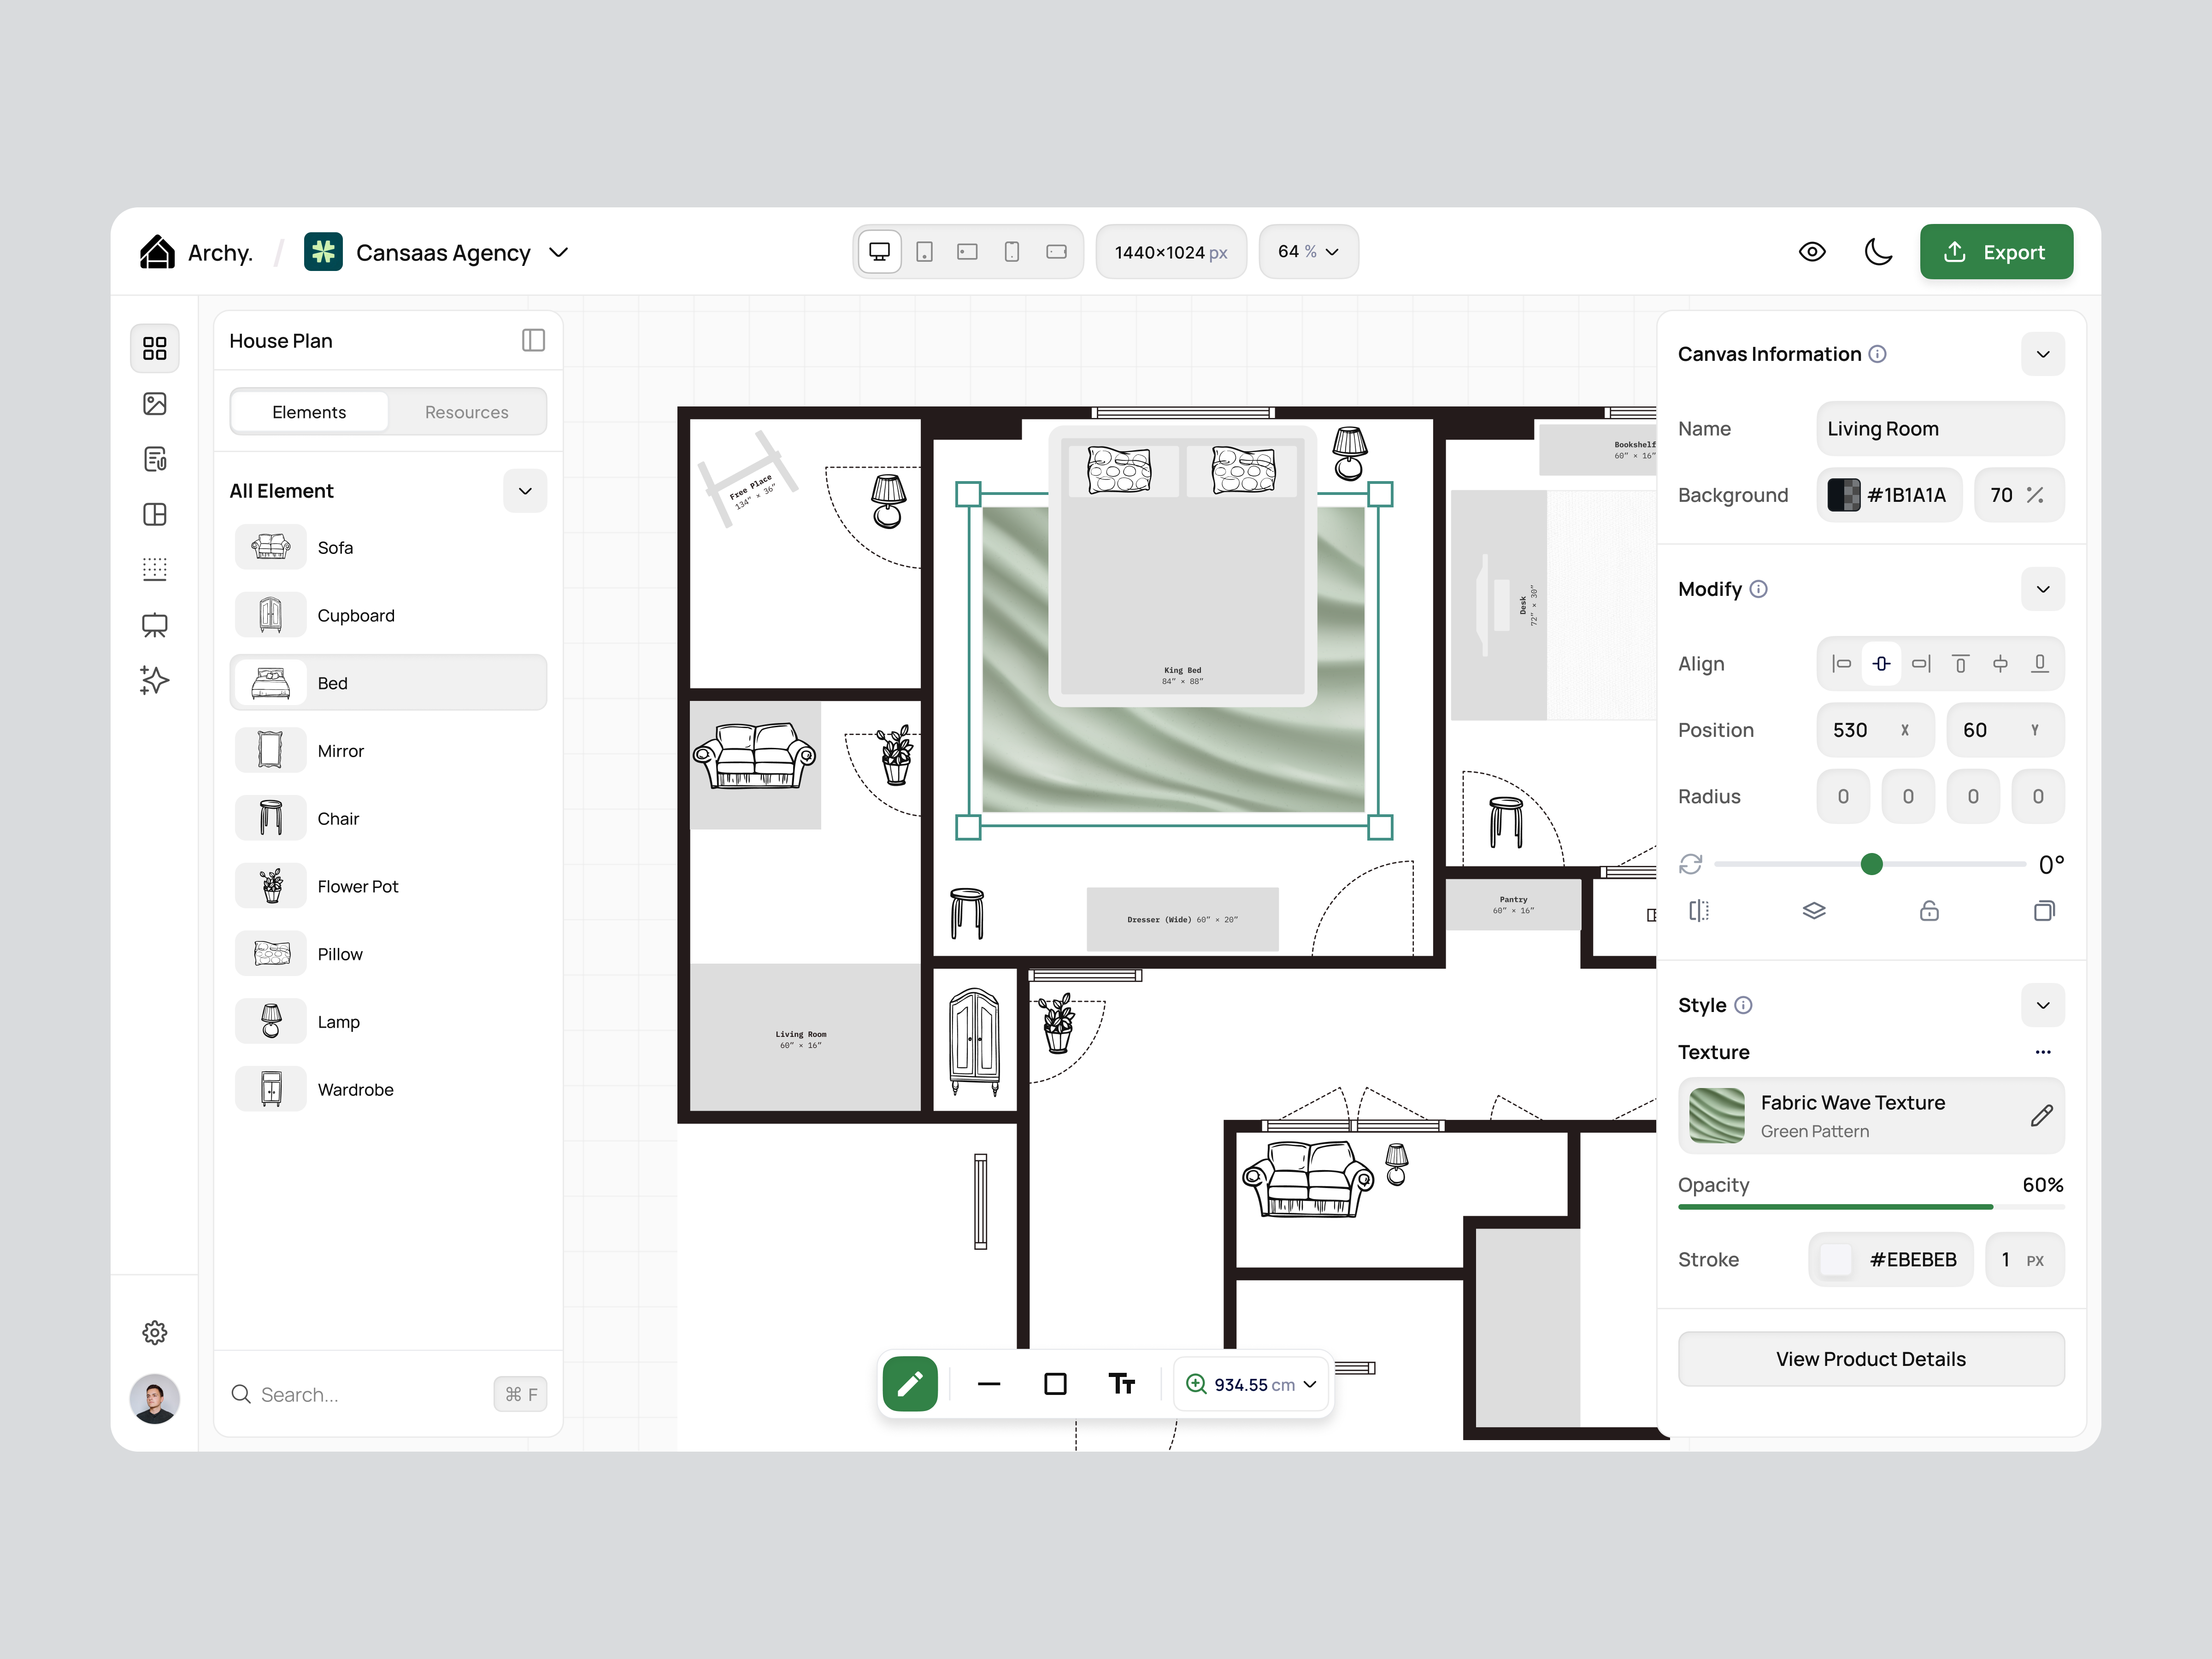This screenshot has height=1659, width=2212.
Task: Expand the zoom percentage dropdown
Action: tap(1308, 251)
